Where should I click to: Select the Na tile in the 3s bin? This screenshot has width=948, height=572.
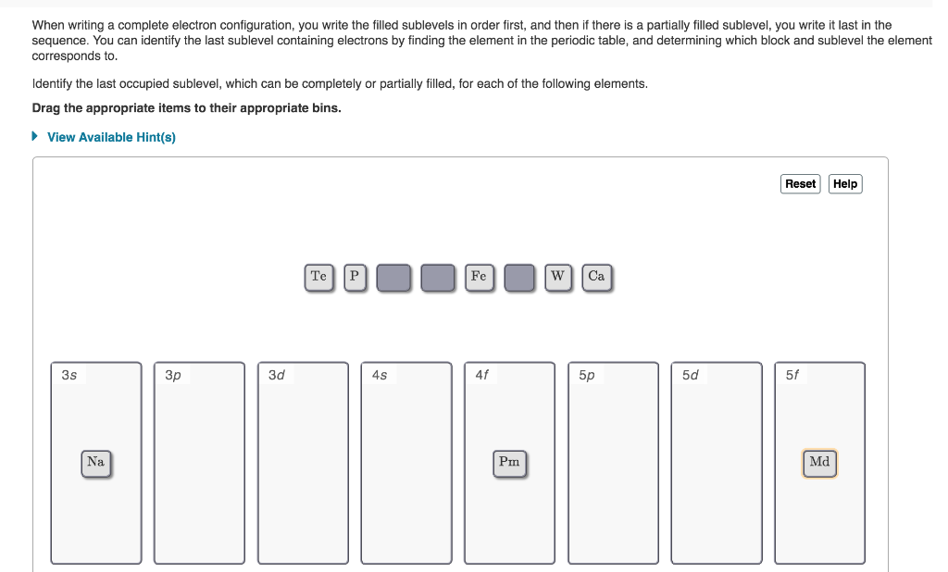point(95,462)
